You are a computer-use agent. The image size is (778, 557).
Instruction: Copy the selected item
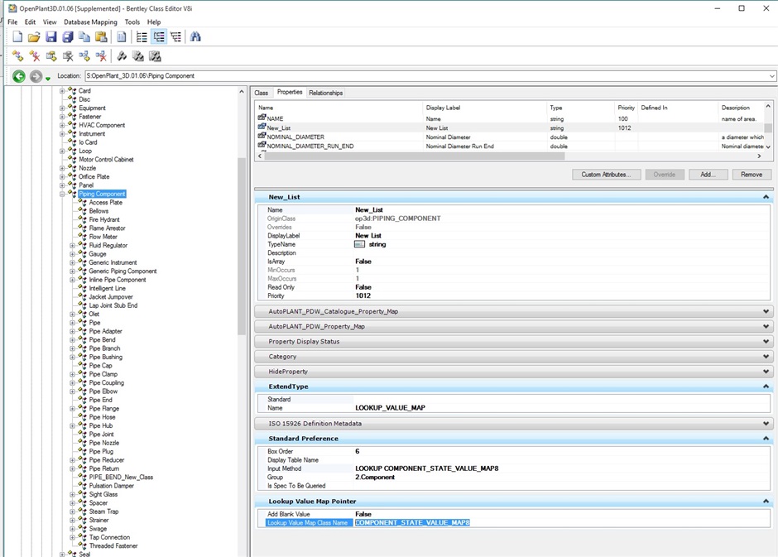point(84,36)
